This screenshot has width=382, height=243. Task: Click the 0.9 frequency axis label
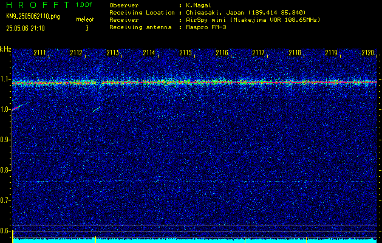(x=4, y=140)
